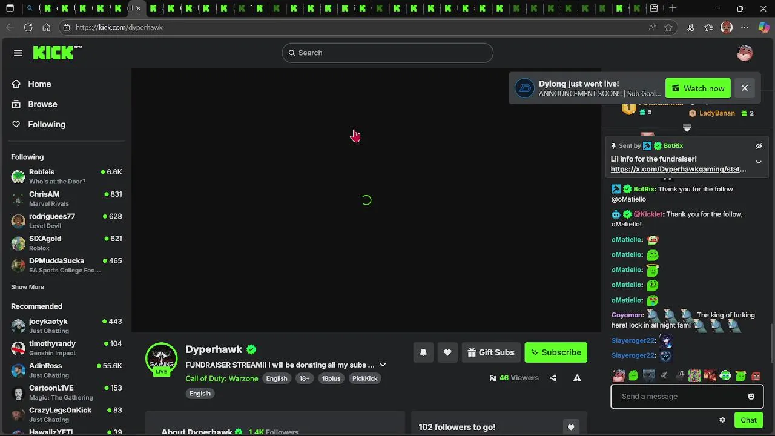The image size is (775, 436).
Task: Send message with Chat button
Action: 748,420
